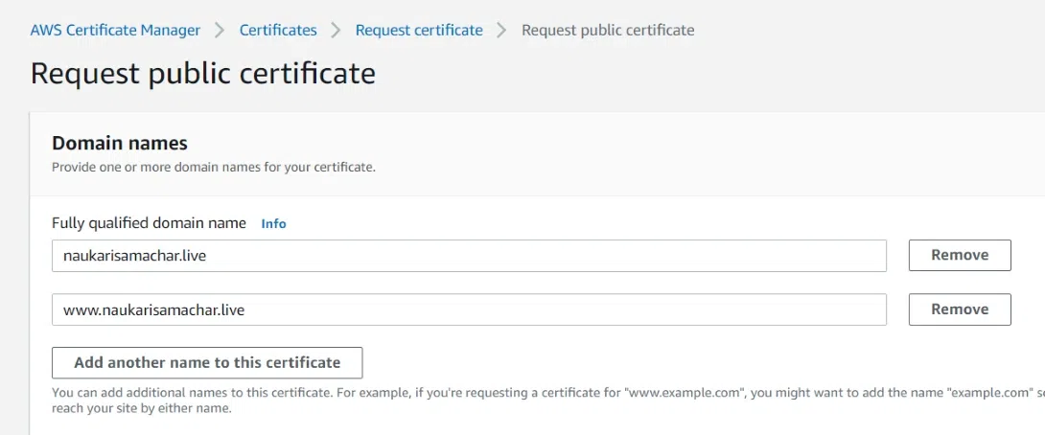The height and width of the screenshot is (435, 1045).
Task: Click the Fully qualified domain name label
Action: coord(149,223)
